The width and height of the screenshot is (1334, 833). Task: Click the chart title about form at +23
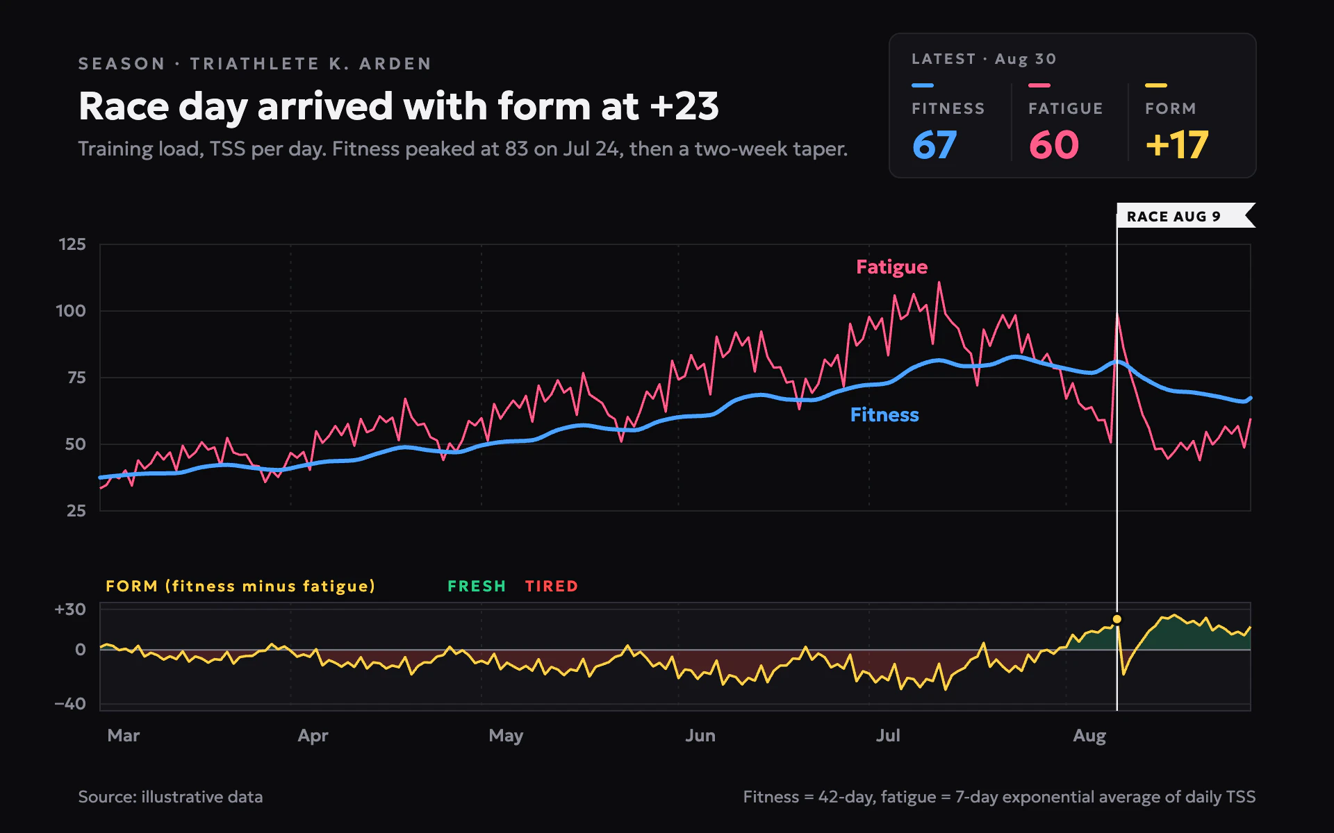(399, 106)
